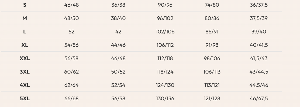Select the XL size label
The width and height of the screenshot is (300, 107).
(x=25, y=45)
